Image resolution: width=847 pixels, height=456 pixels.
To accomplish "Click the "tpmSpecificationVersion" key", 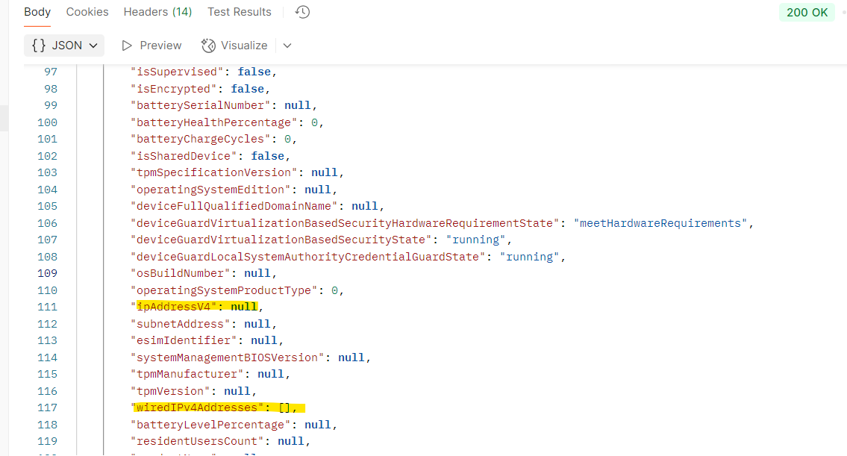I will pyautogui.click(x=214, y=172).
